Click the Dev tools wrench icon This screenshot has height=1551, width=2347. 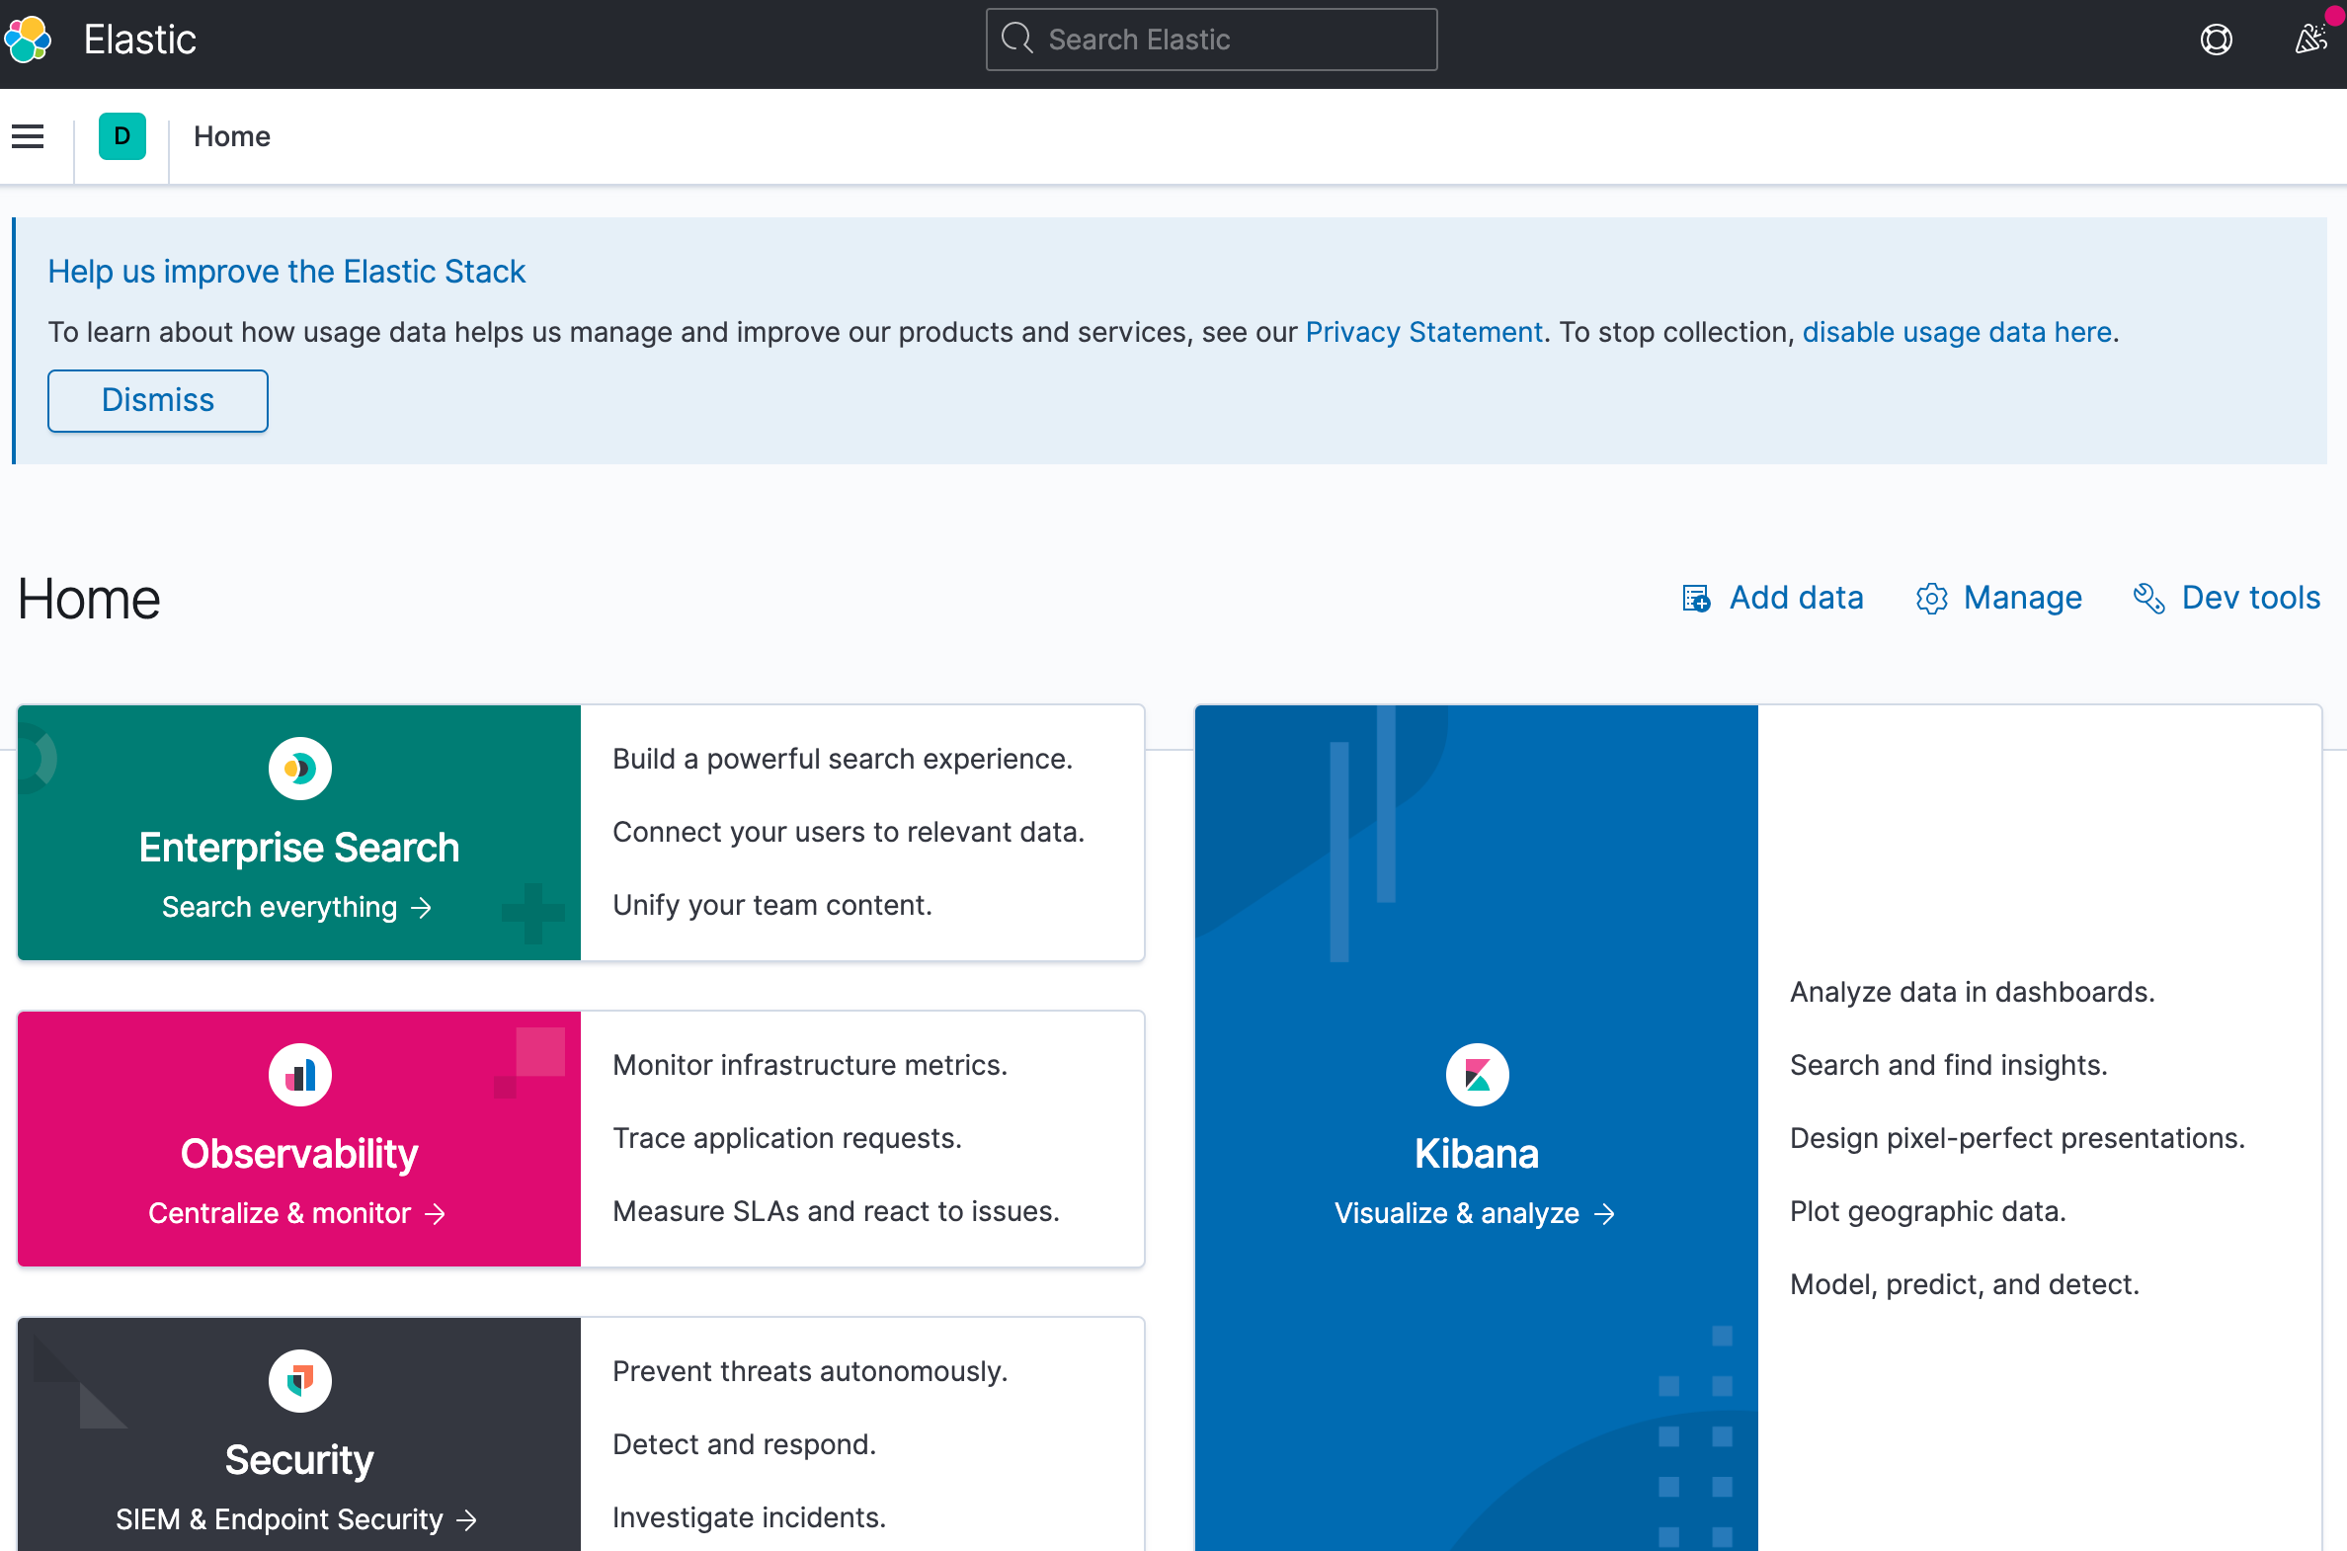pos(2148,599)
